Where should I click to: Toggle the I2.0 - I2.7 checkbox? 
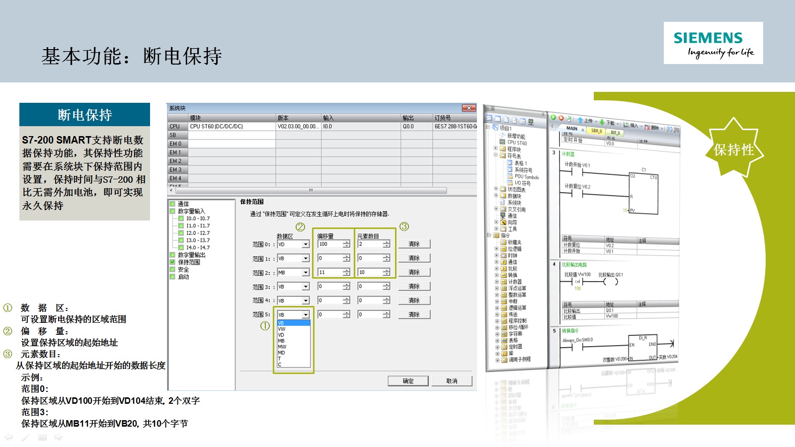(181, 233)
